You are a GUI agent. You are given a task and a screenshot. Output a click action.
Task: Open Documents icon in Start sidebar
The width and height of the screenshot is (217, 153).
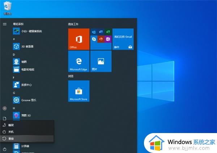tap(5, 119)
